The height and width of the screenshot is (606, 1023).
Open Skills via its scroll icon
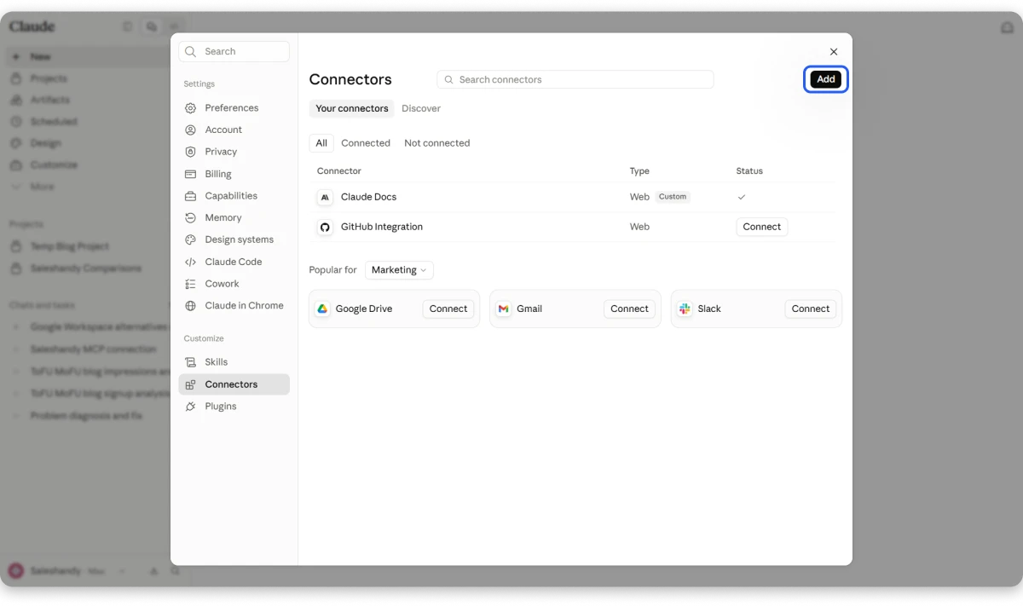coord(190,362)
